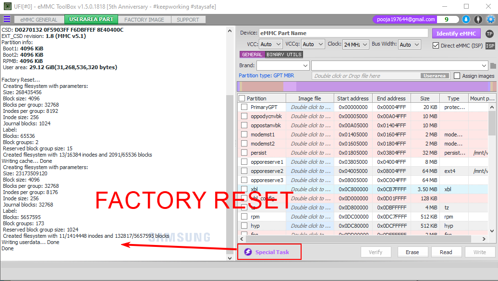The image size is (498, 281).
Task: Open the VCC voltage dropdown
Action: [x=270, y=44]
